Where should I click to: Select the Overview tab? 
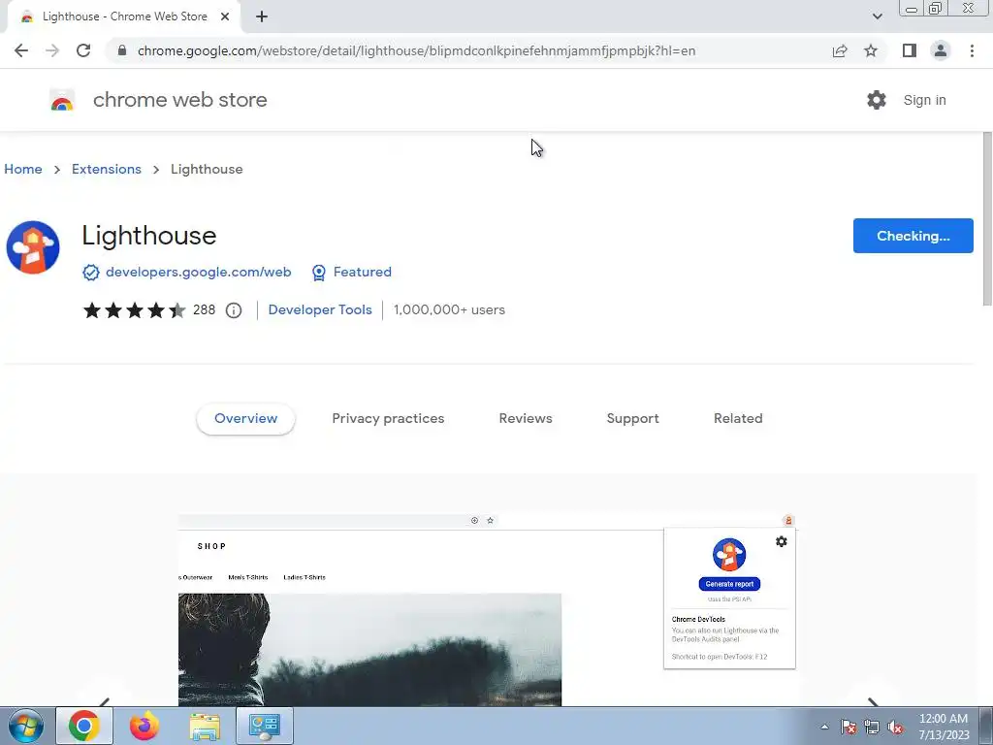point(245,419)
